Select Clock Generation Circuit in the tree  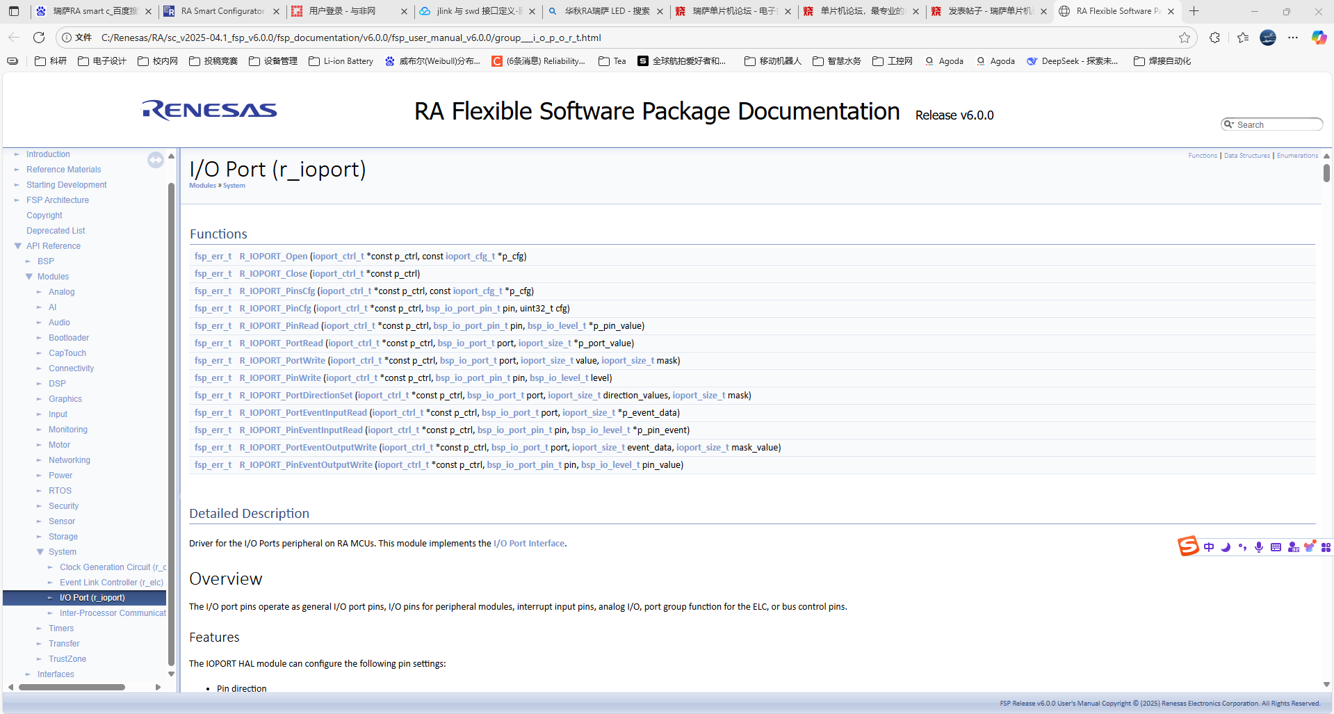(113, 567)
